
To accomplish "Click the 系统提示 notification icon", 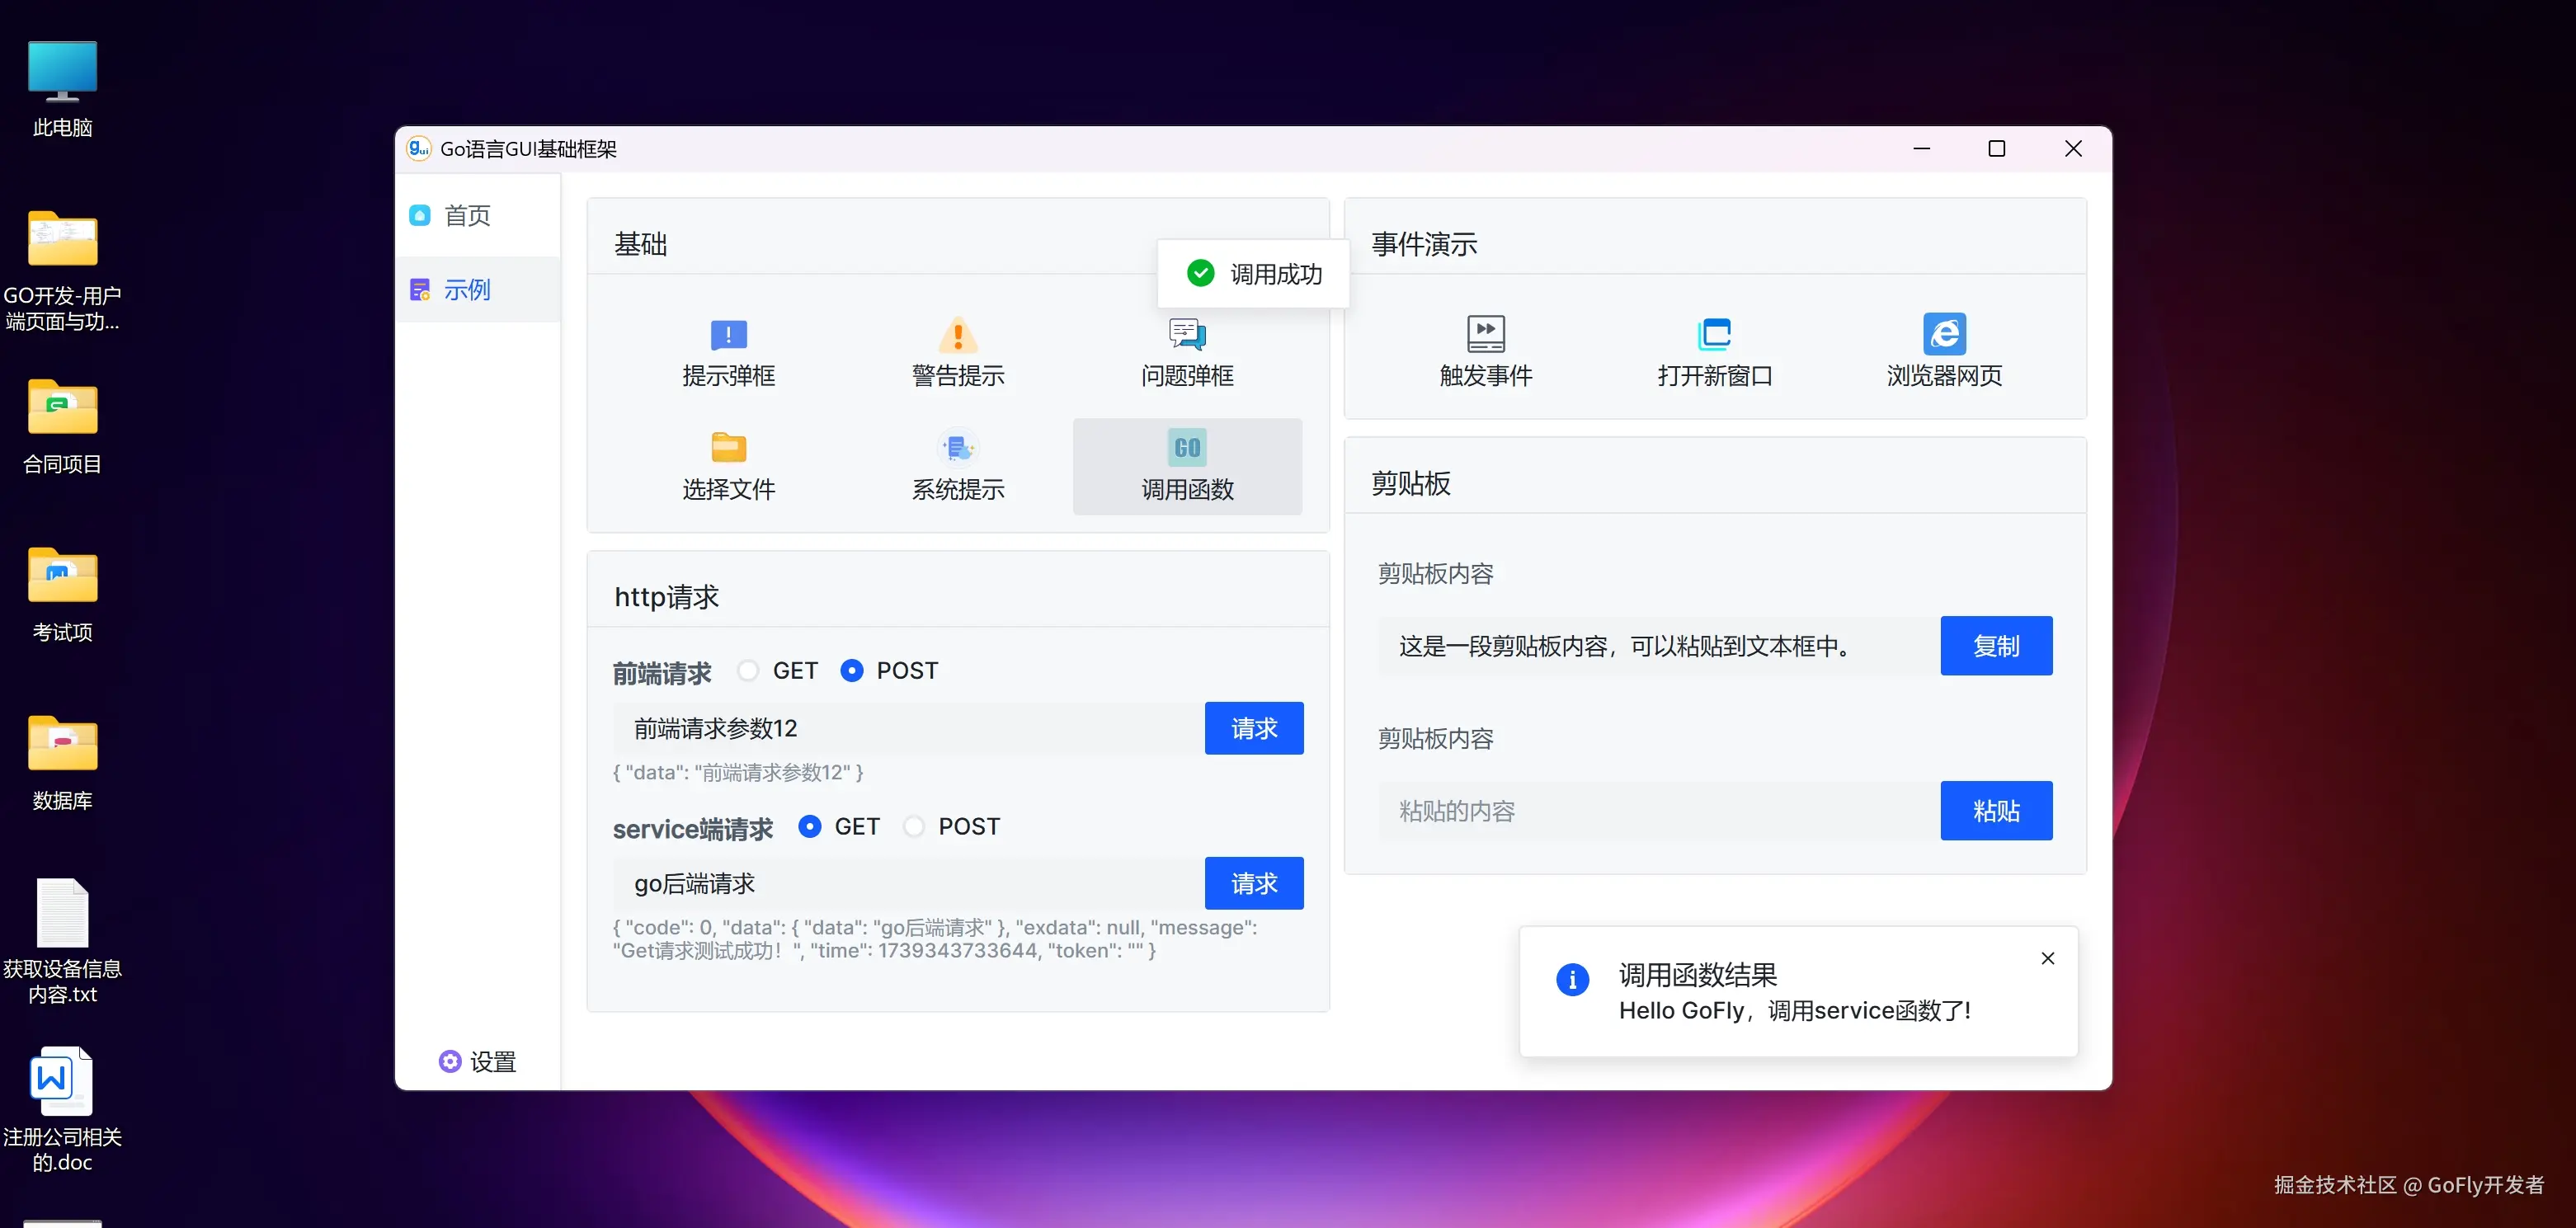I will (957, 448).
